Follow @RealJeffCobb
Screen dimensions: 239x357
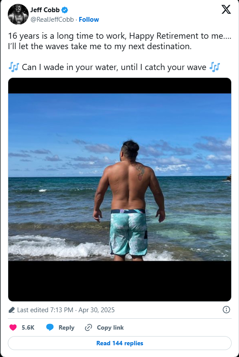tap(89, 20)
